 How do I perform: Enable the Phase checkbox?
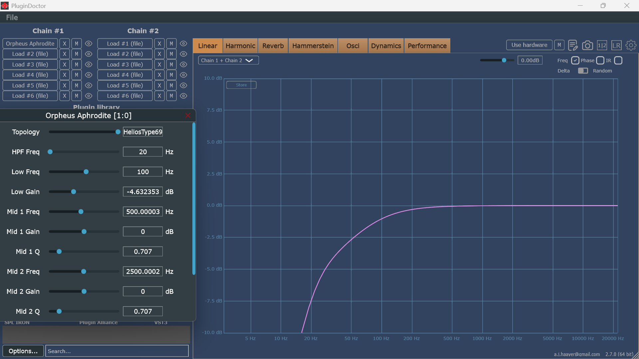600,60
